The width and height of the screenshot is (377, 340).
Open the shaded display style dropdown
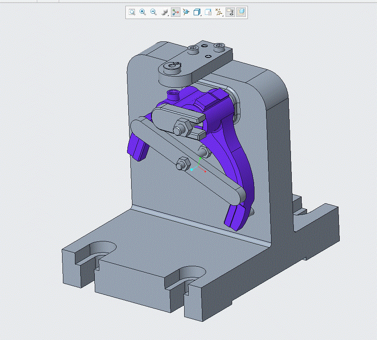coord(165,12)
